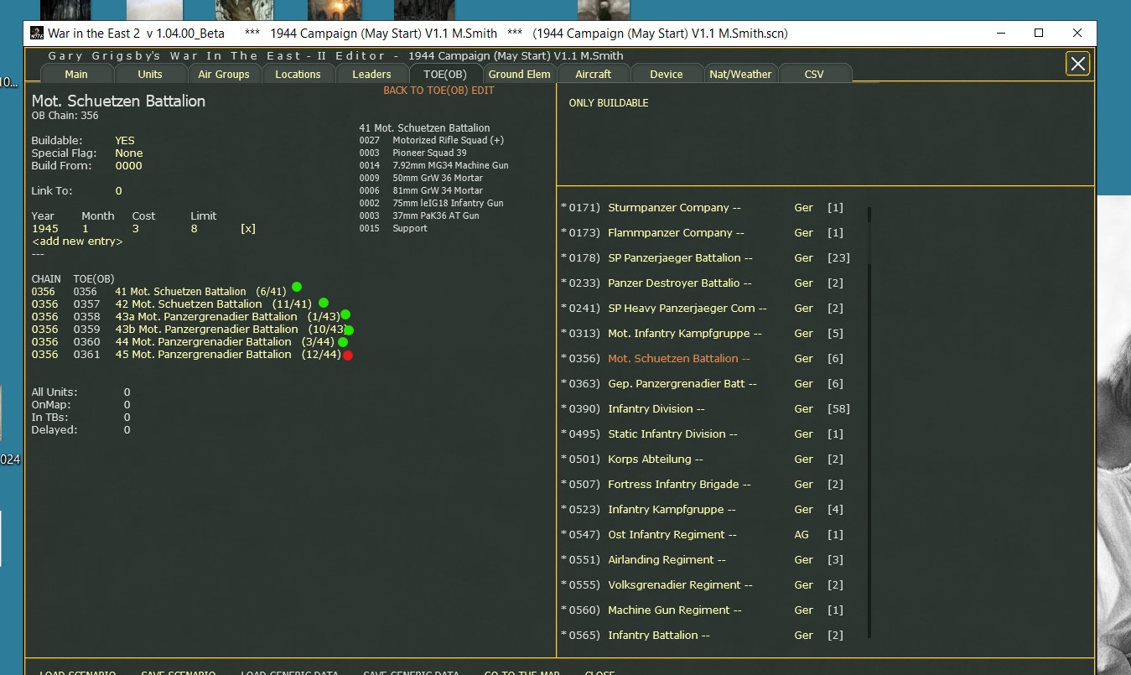Edit the Year value 1945
This screenshot has width=1131, height=675.
(x=45, y=228)
